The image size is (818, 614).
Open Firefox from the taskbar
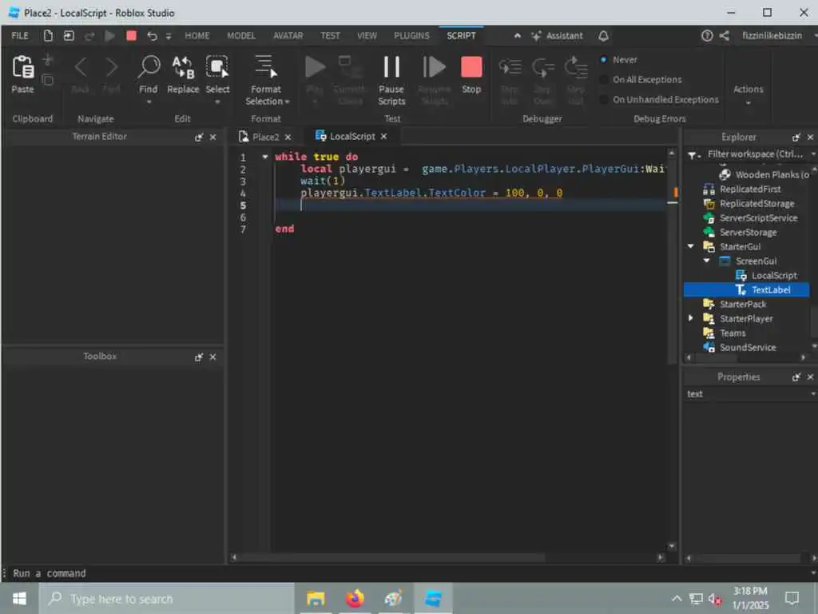pos(355,598)
